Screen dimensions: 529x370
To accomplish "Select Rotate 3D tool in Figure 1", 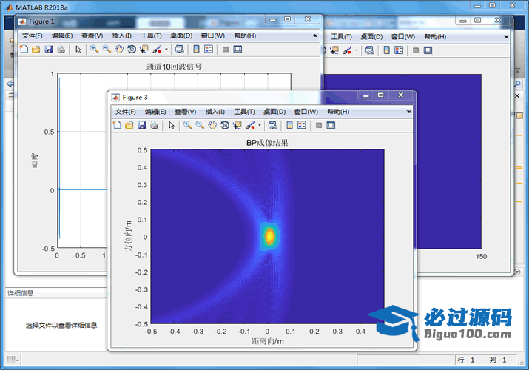I will [132, 50].
